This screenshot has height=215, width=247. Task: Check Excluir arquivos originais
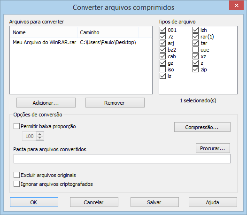pos(16,175)
